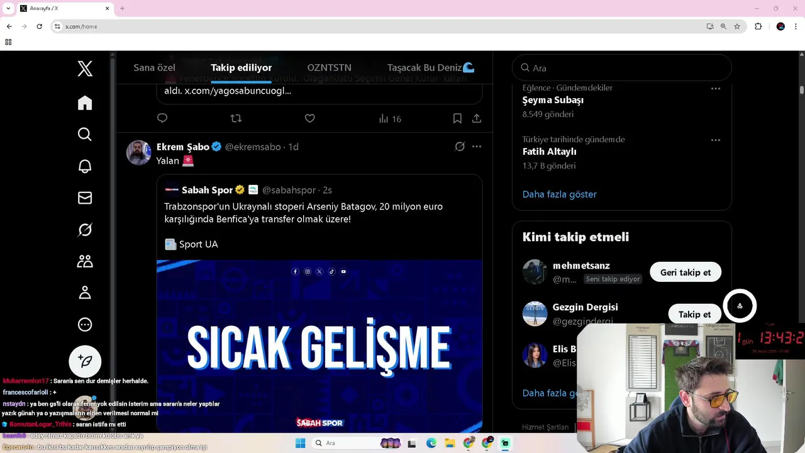Open Chrome profile avatar
The height and width of the screenshot is (453, 805).
(x=780, y=26)
